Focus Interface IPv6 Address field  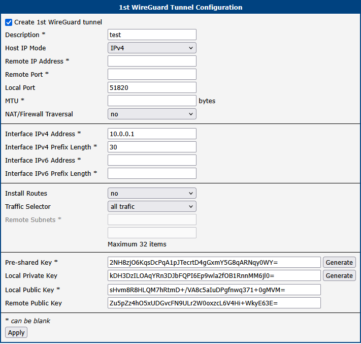152,160
